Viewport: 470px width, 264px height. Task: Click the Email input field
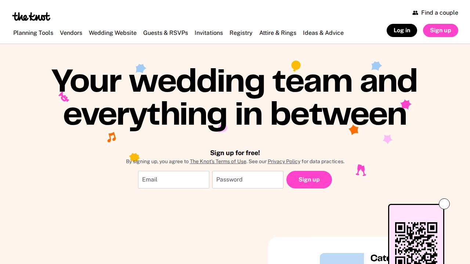pyautogui.click(x=173, y=180)
